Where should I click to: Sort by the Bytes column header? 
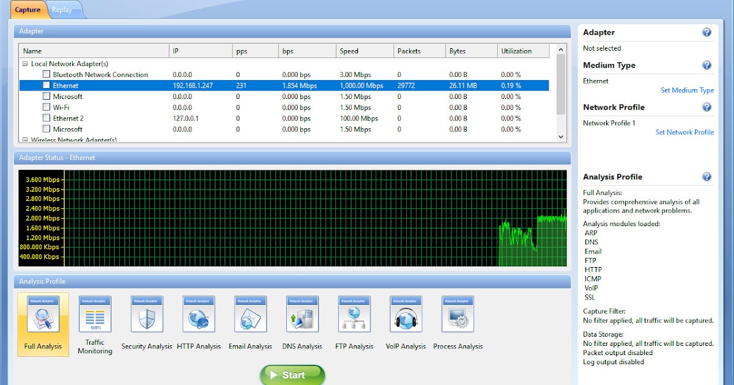pyautogui.click(x=471, y=51)
